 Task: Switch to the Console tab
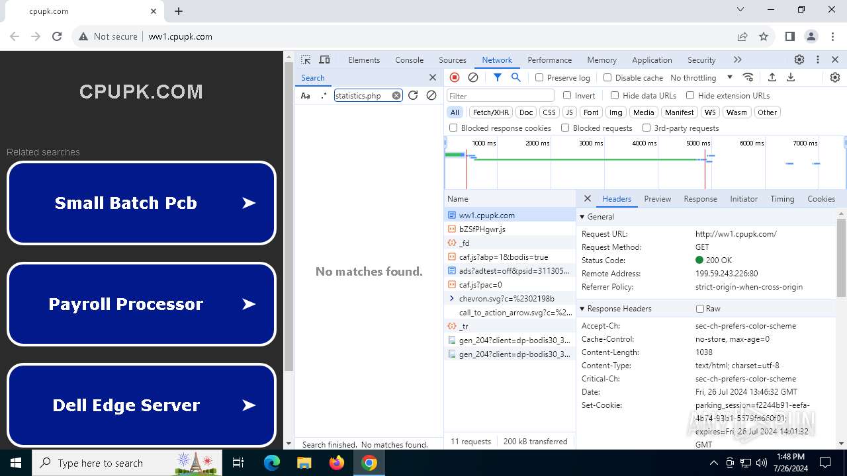(x=409, y=59)
